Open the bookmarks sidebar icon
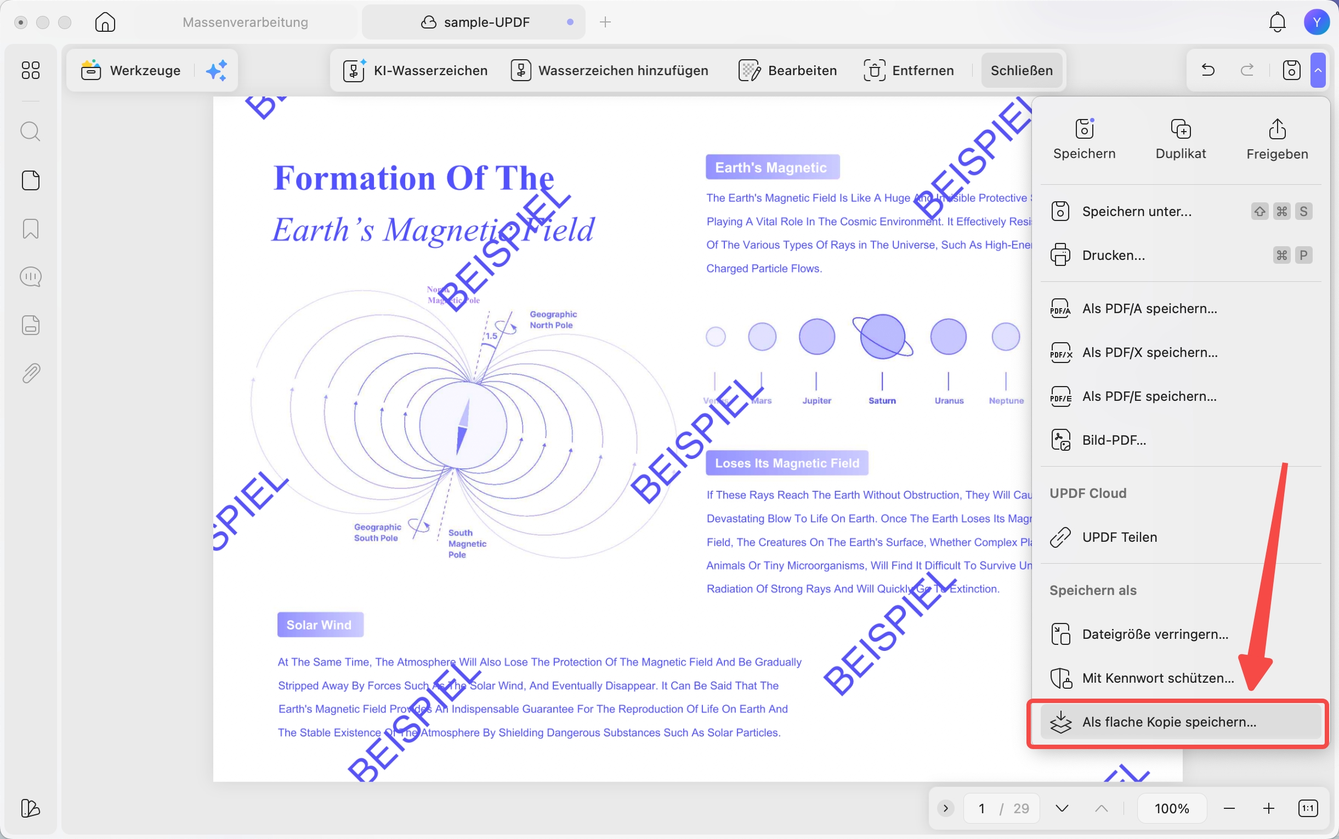The width and height of the screenshot is (1339, 839). pyautogui.click(x=31, y=229)
